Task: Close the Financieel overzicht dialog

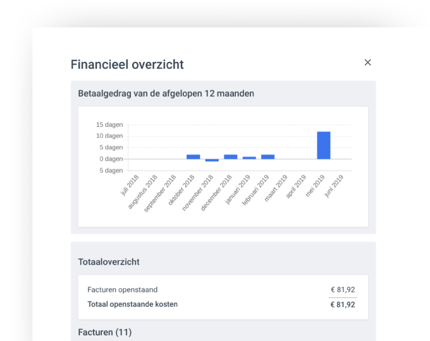Action: [367, 63]
